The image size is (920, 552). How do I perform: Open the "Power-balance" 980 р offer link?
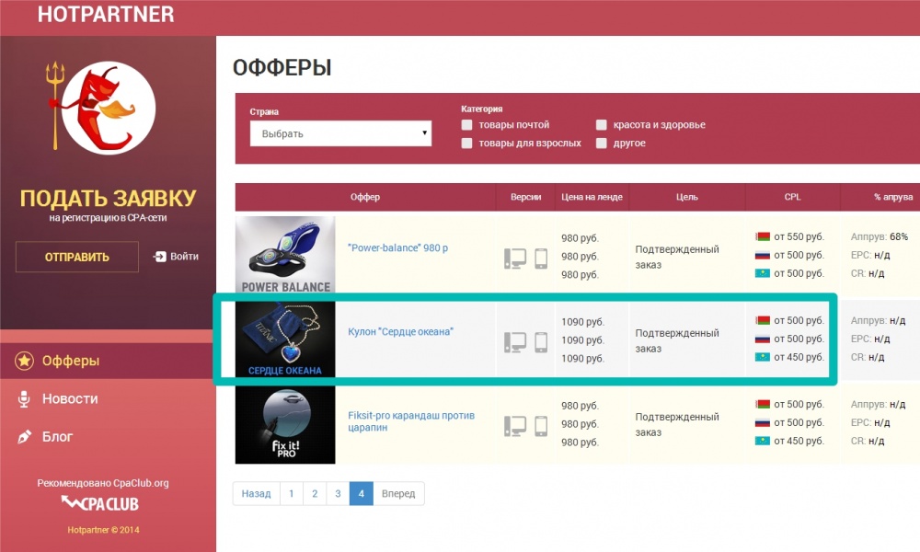point(397,247)
